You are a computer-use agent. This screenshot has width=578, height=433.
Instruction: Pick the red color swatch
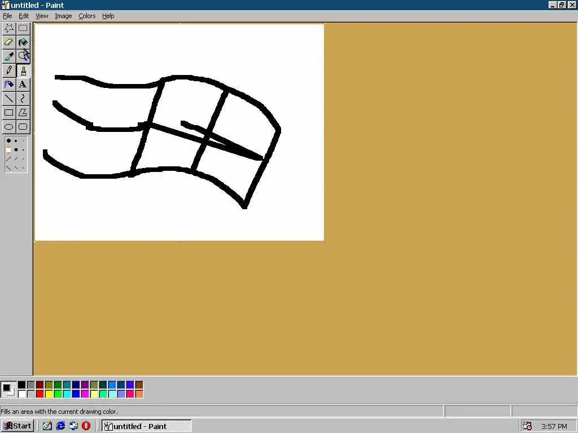pyautogui.click(x=40, y=394)
